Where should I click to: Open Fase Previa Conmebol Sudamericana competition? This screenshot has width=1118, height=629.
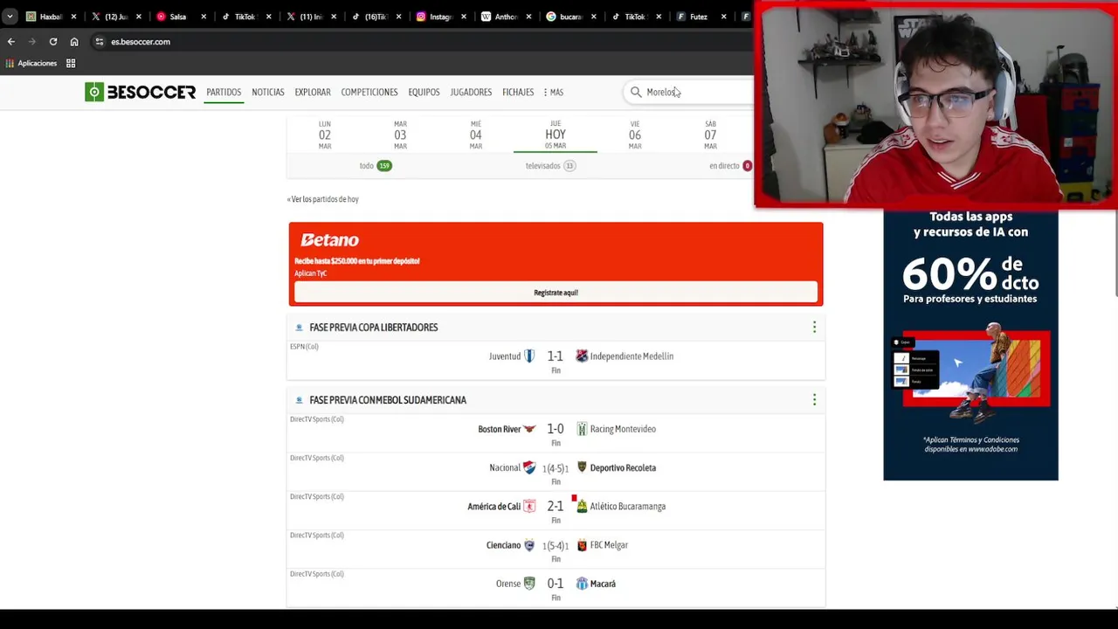pos(388,400)
